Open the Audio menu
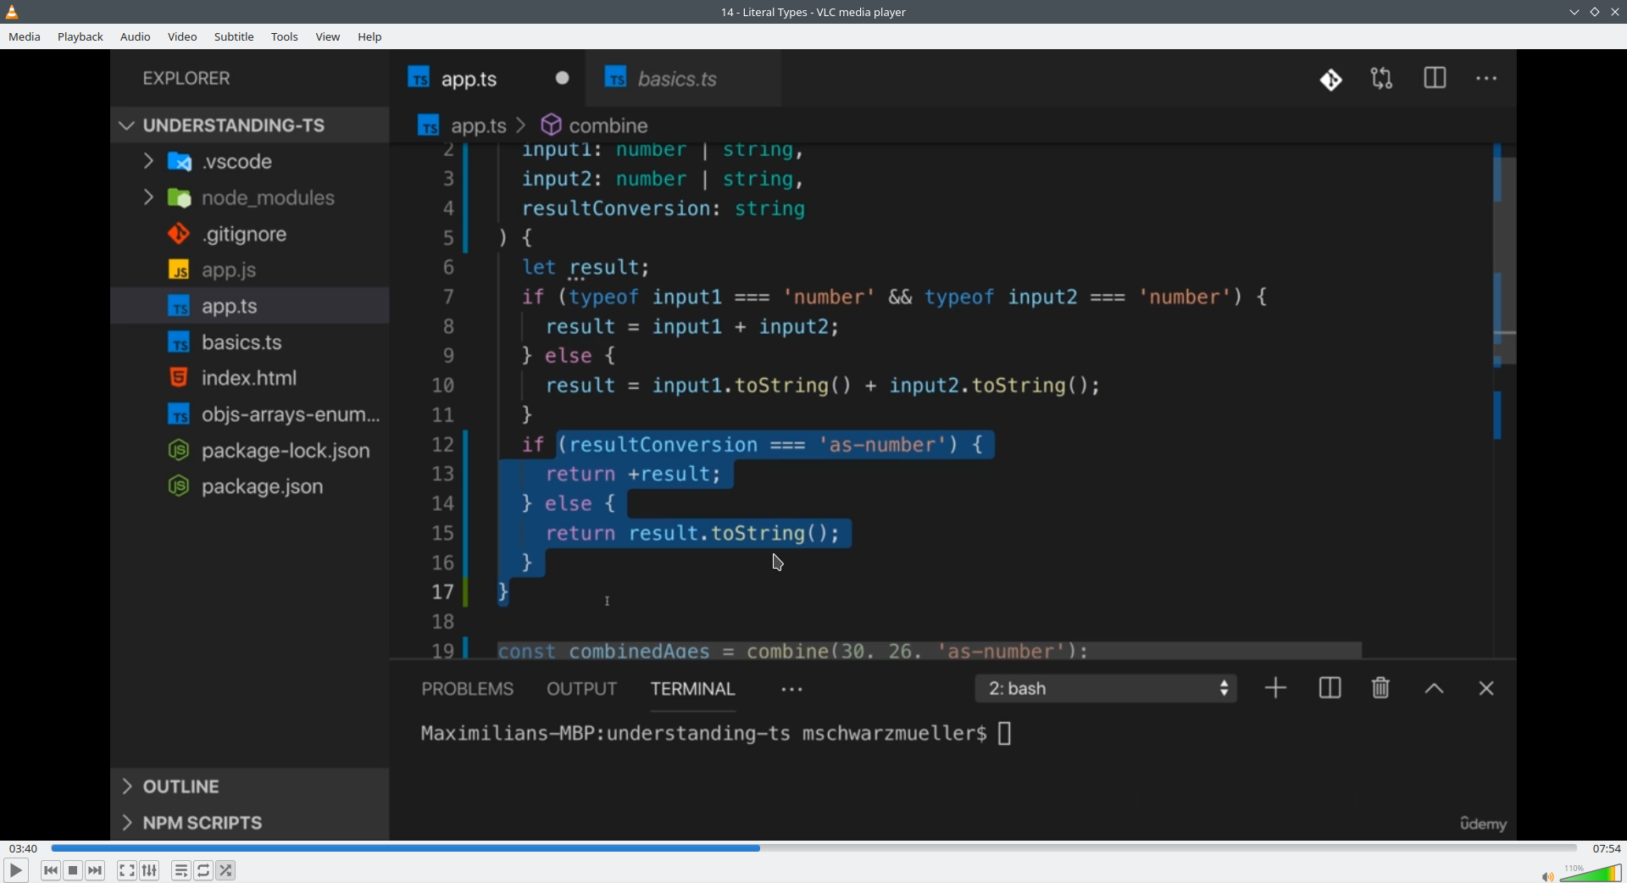Image resolution: width=1627 pixels, height=883 pixels. coord(136,37)
